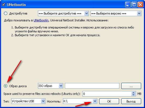Click the OK button

tap(109, 101)
